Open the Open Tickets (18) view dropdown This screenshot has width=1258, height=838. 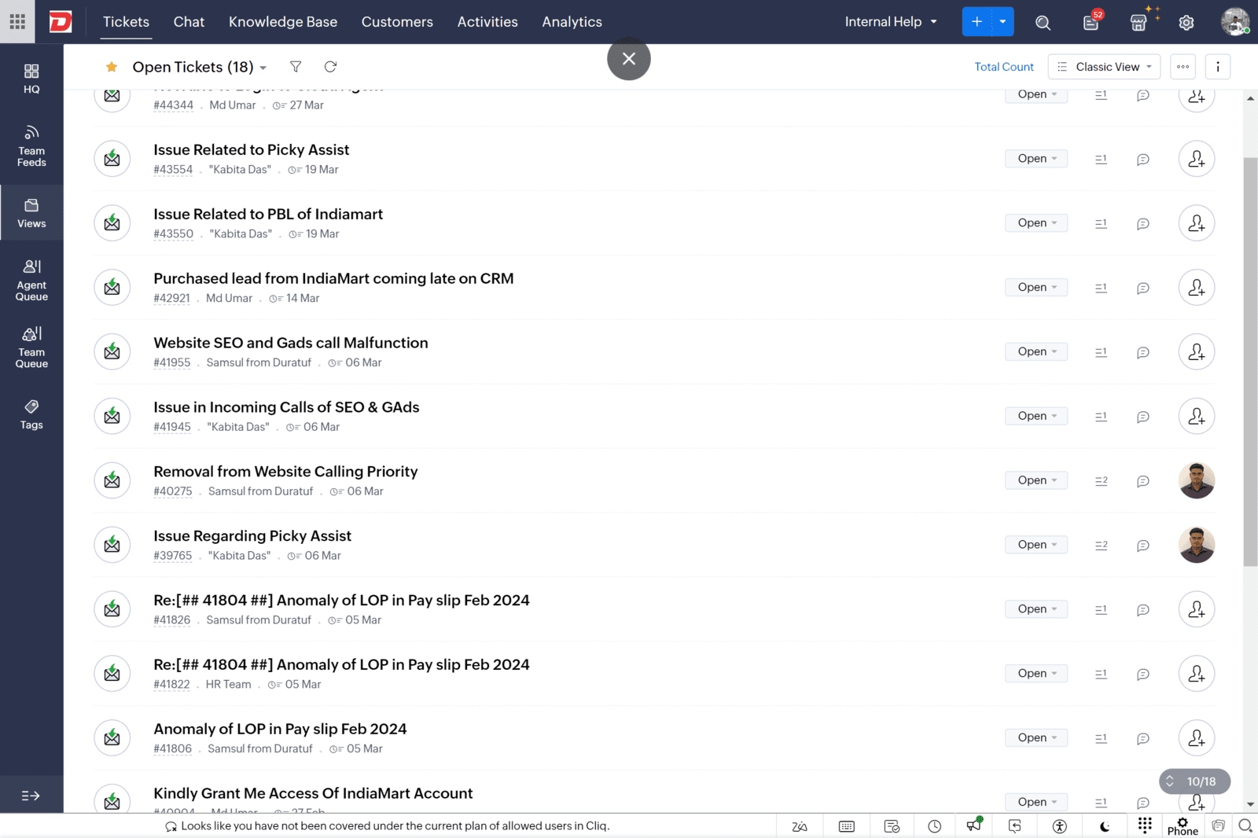tap(200, 67)
